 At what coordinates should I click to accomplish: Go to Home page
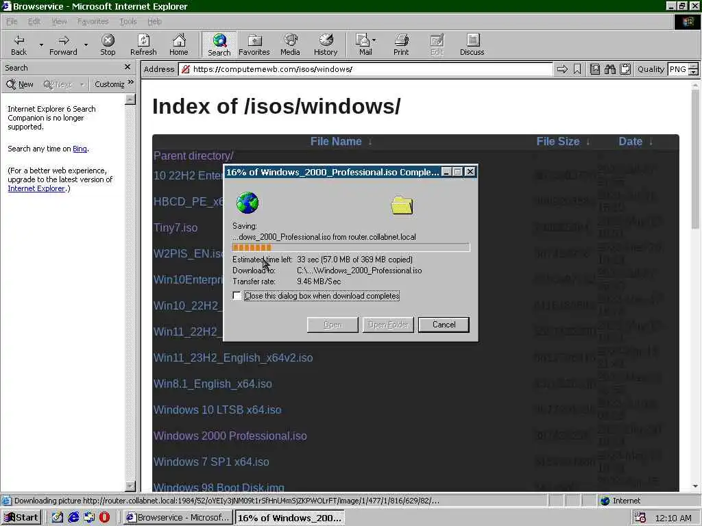point(179,45)
